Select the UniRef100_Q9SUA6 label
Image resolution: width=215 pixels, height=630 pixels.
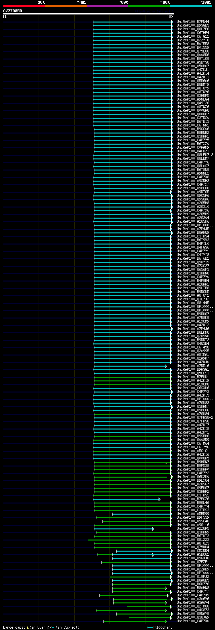[193, 199]
